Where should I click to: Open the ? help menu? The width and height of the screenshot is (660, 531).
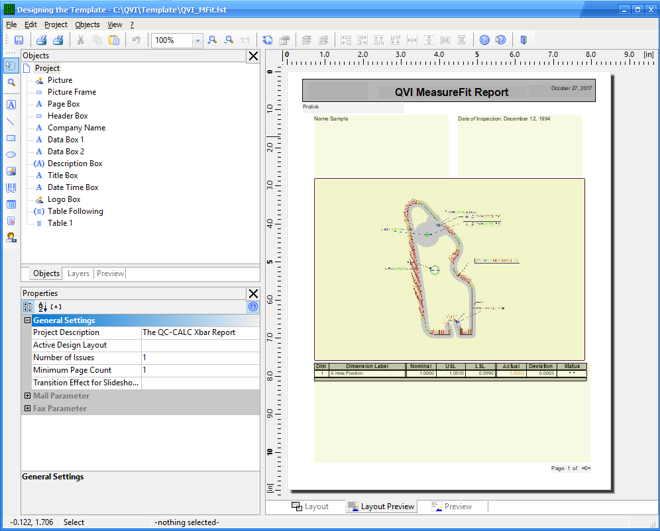(x=132, y=24)
